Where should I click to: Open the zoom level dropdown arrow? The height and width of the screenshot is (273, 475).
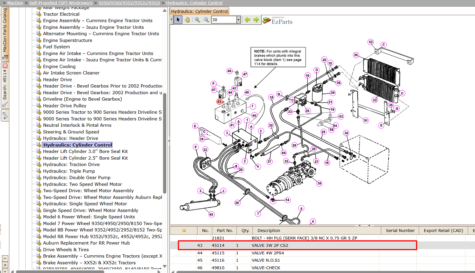(238, 20)
